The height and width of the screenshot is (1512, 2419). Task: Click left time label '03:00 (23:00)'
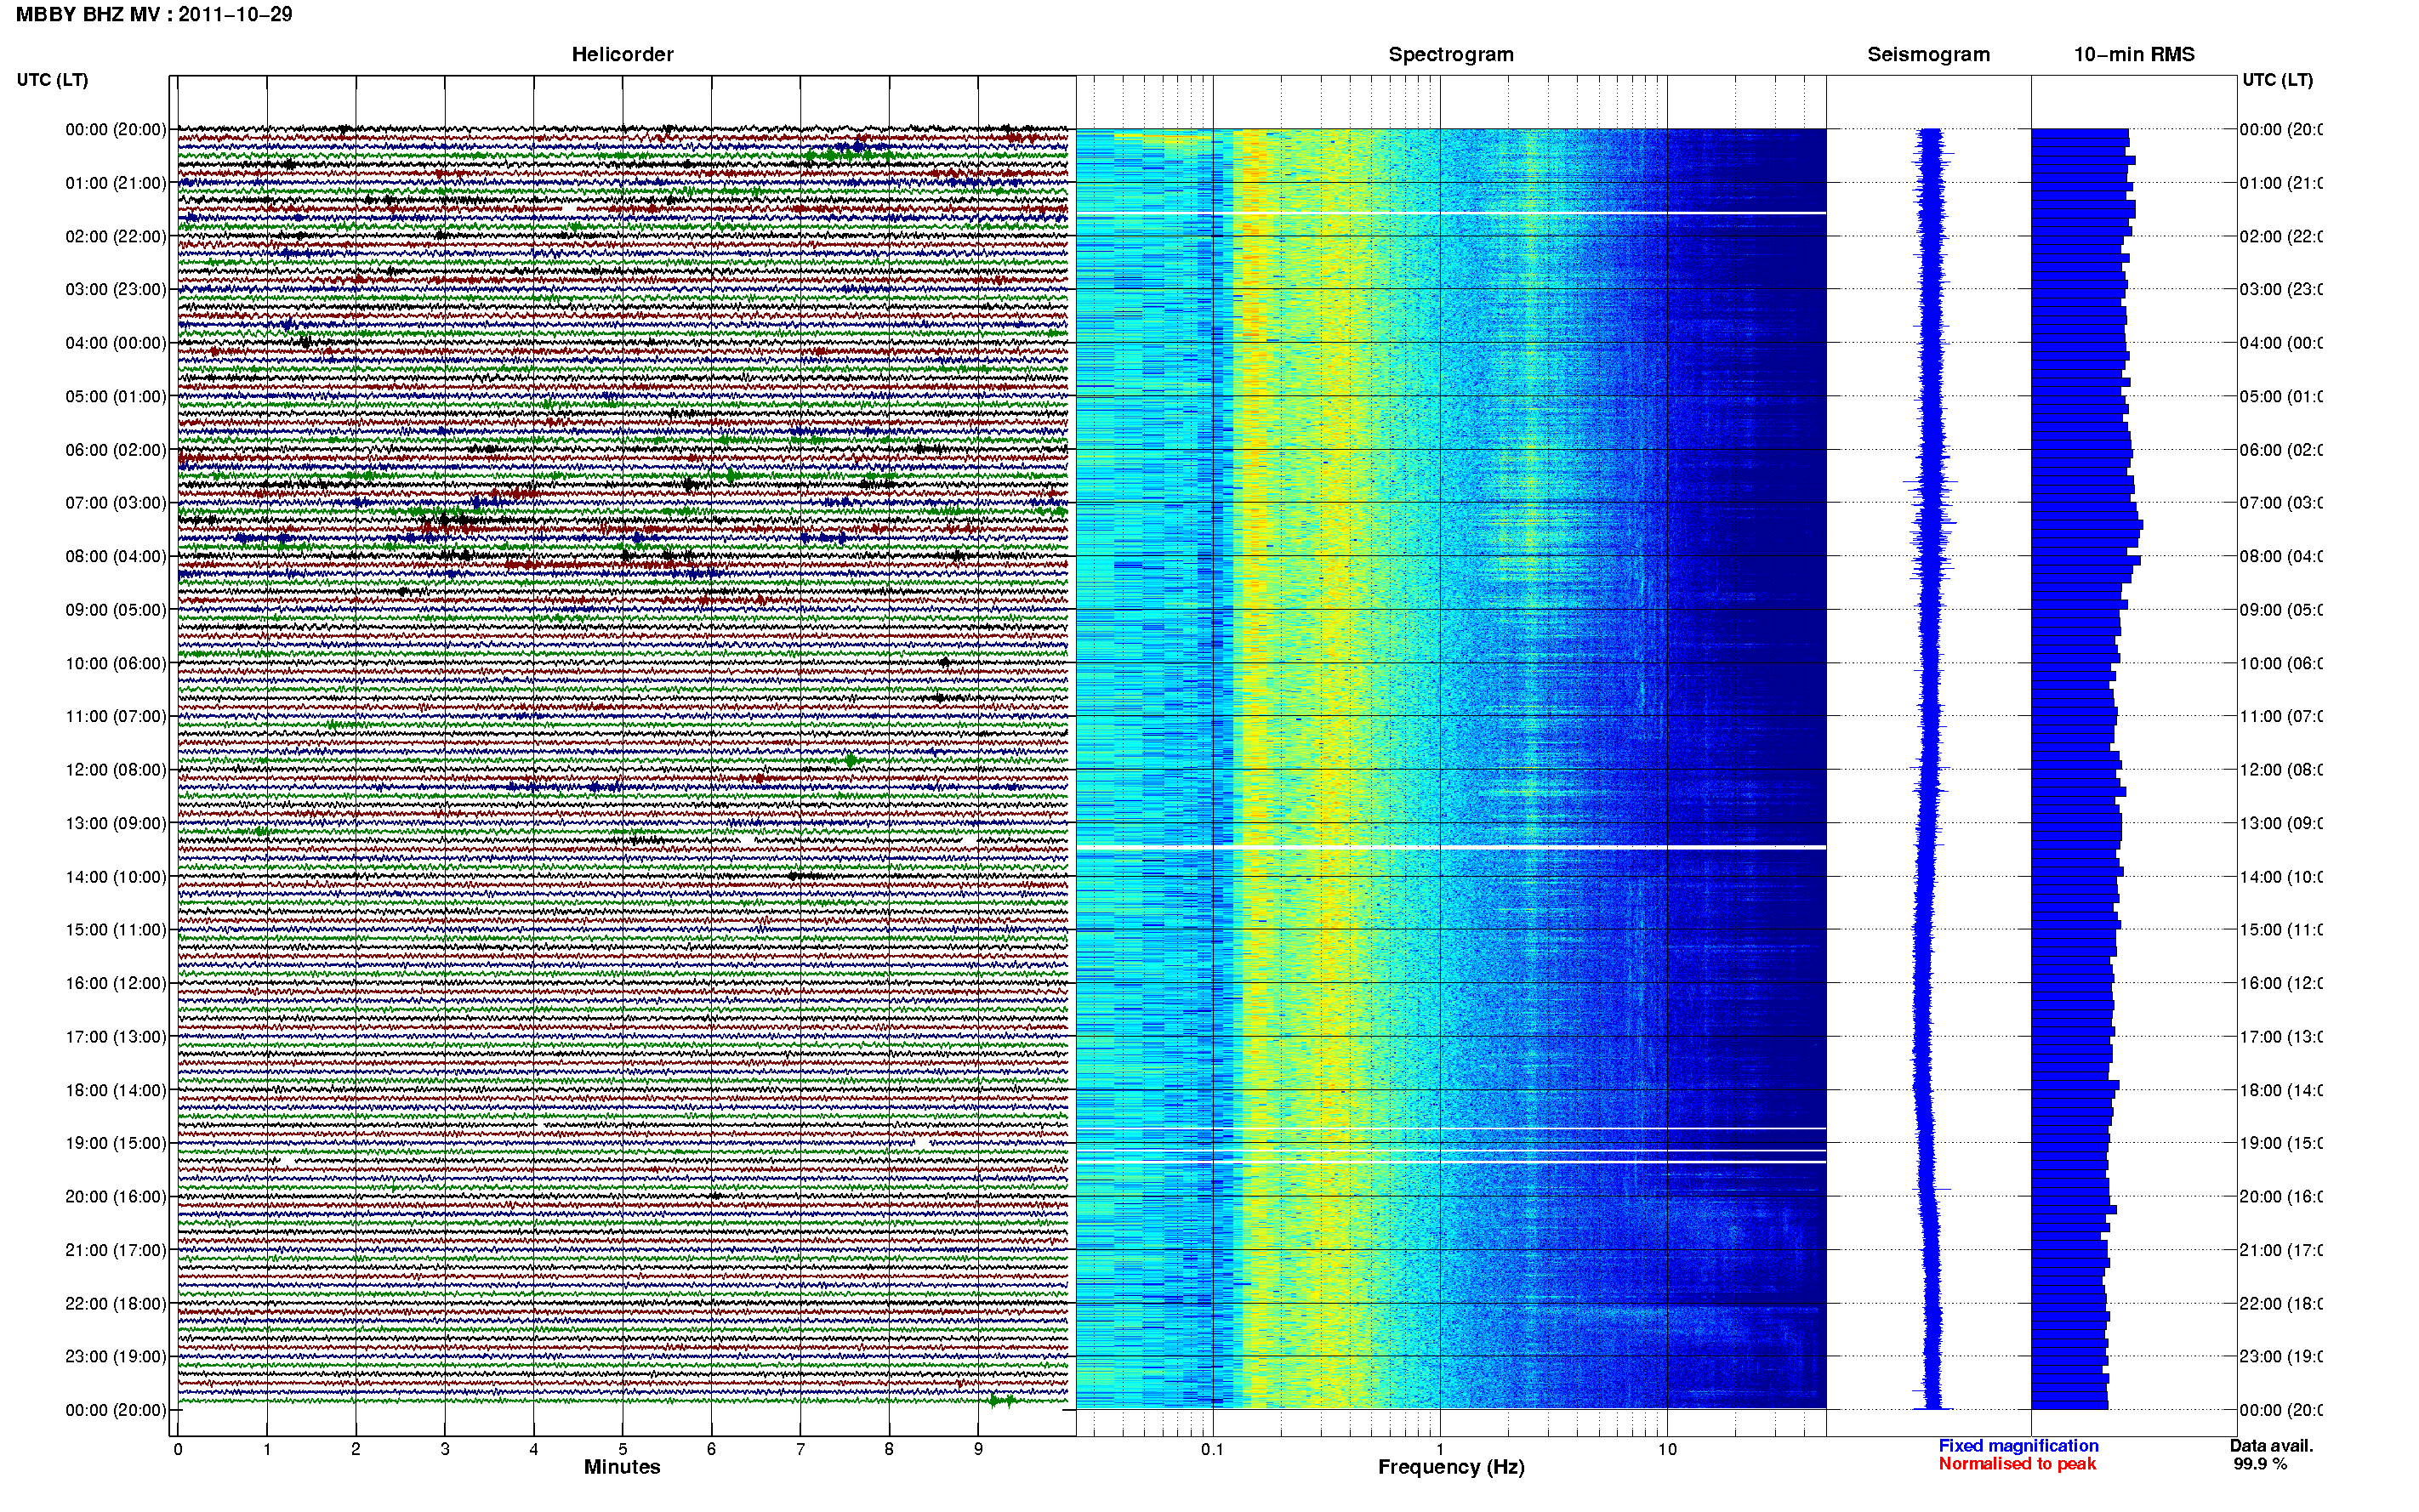pos(116,289)
